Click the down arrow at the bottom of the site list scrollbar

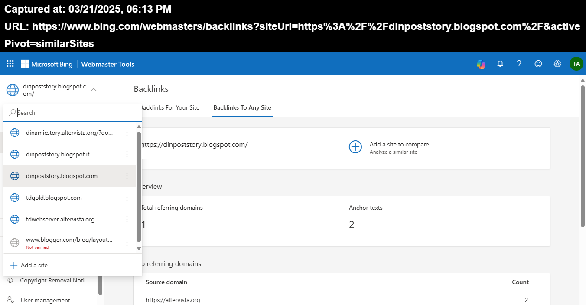click(139, 248)
